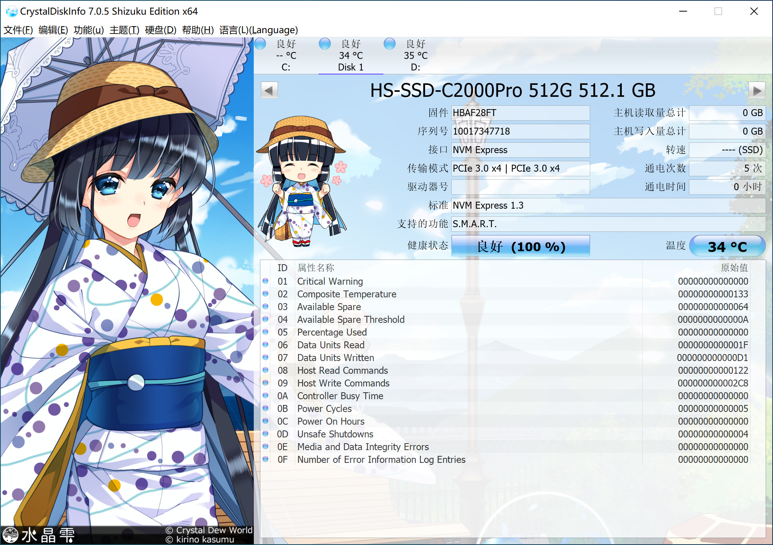Click the status dot for Unsafe Shutdowns

pos(265,434)
